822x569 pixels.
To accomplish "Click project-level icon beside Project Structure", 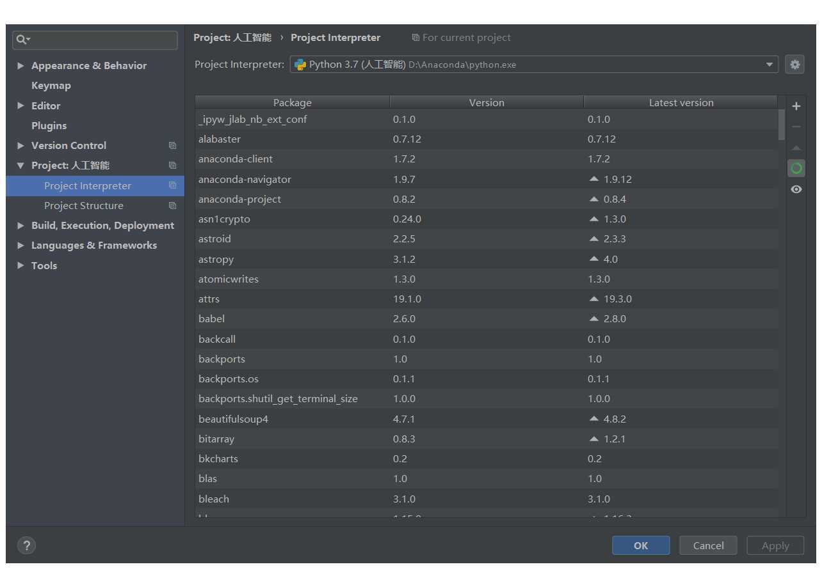I will point(172,206).
